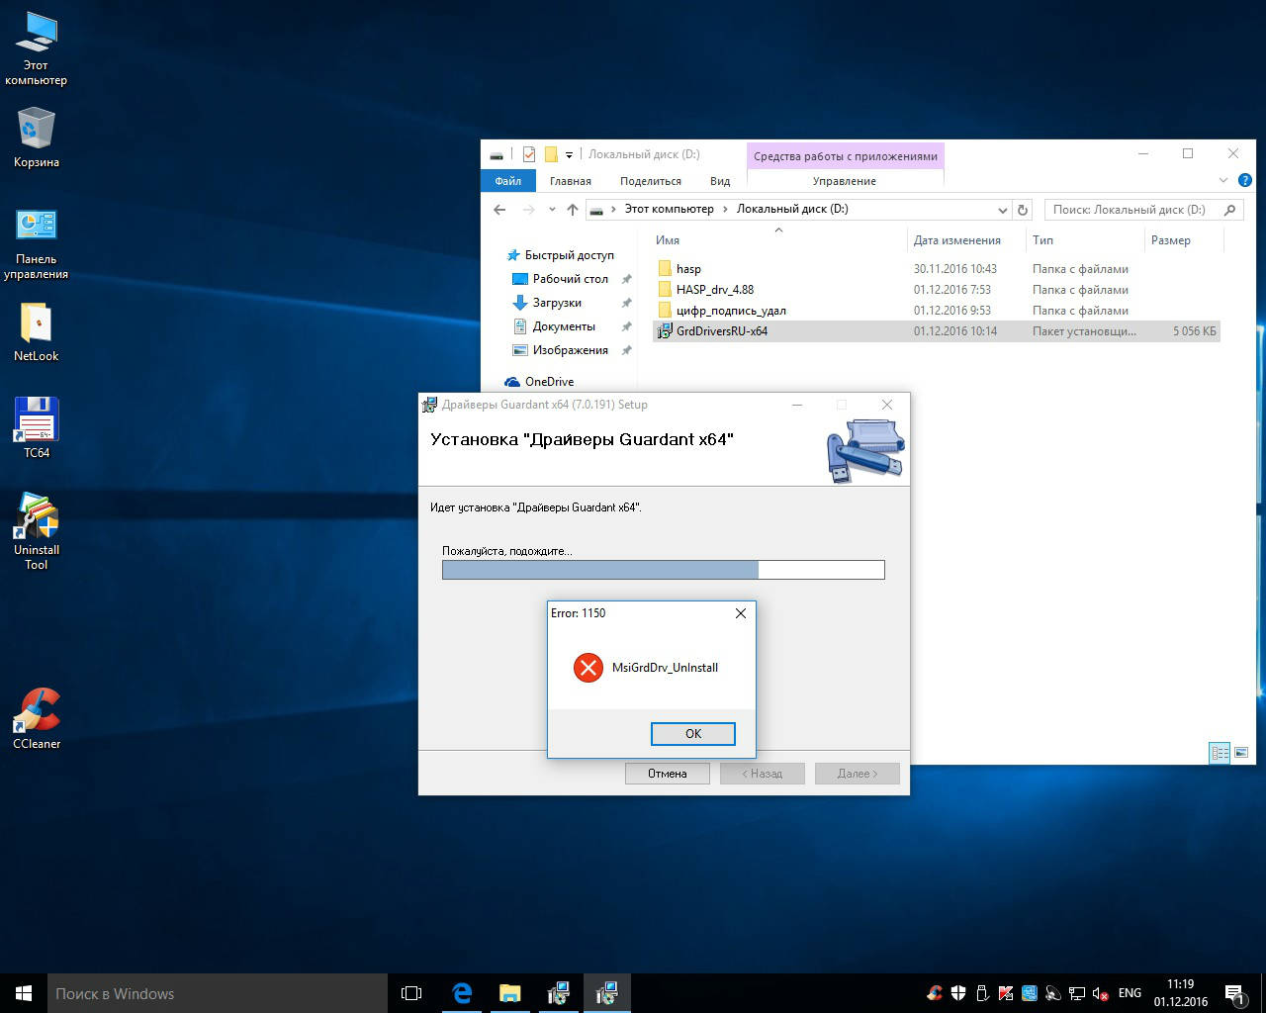This screenshot has width=1266, height=1013.
Task: Open Task View on the taskbar
Action: click(411, 993)
